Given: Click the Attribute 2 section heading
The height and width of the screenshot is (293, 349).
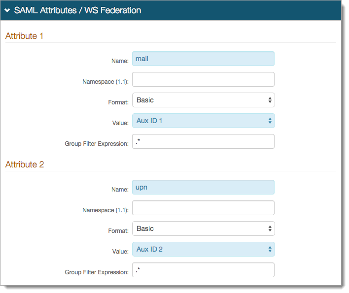Looking at the screenshot, I should [25, 164].
